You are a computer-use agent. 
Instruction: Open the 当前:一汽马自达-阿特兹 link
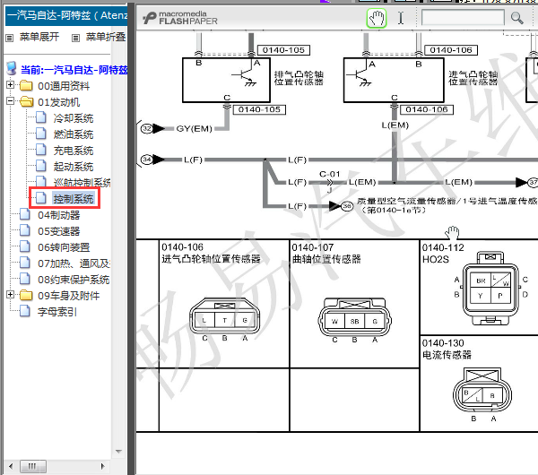[74, 70]
